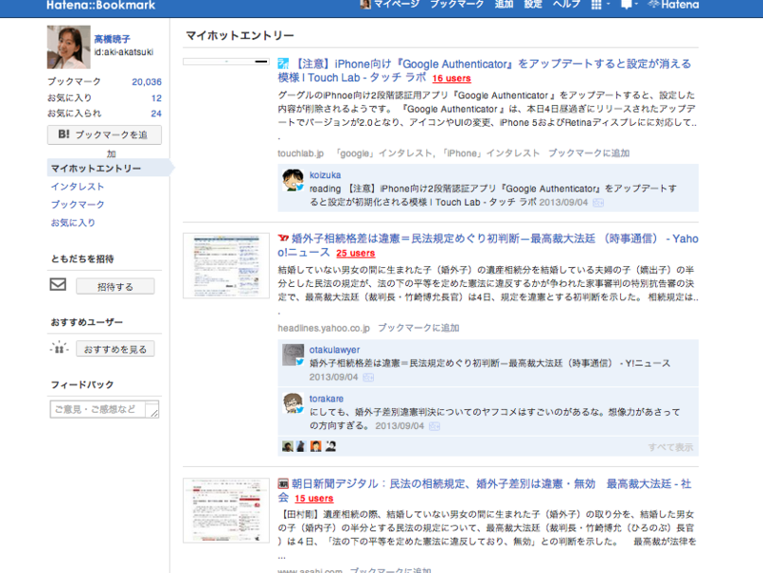The height and width of the screenshot is (573, 763).
Task: Click torakare's avatar in comment
Action: point(293,403)
